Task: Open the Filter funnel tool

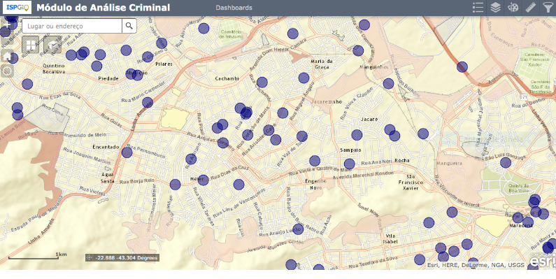Action: coord(548,8)
